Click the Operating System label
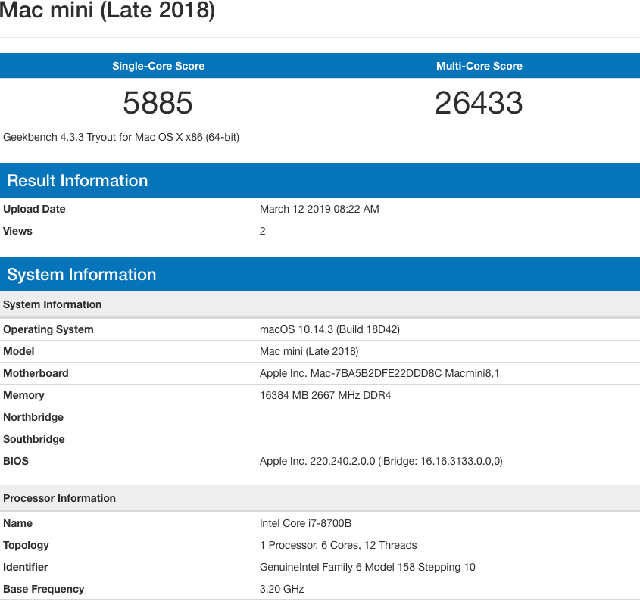Viewport: 640px width, 601px height. click(48, 330)
